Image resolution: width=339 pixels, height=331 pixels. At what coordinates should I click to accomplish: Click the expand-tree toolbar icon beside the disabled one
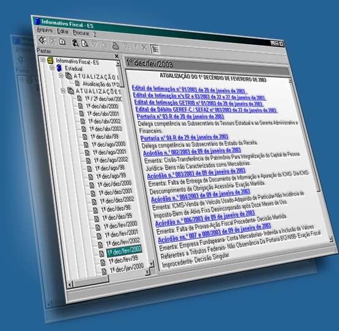[42, 40]
